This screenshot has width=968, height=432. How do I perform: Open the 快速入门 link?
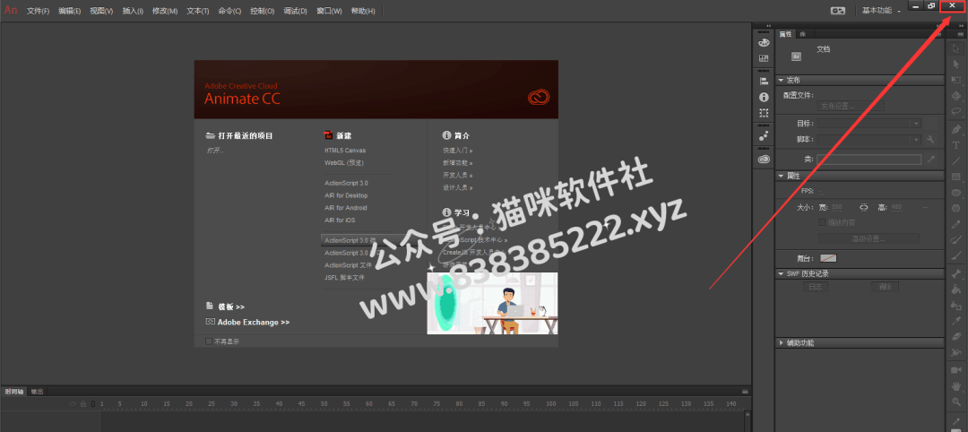click(x=457, y=150)
